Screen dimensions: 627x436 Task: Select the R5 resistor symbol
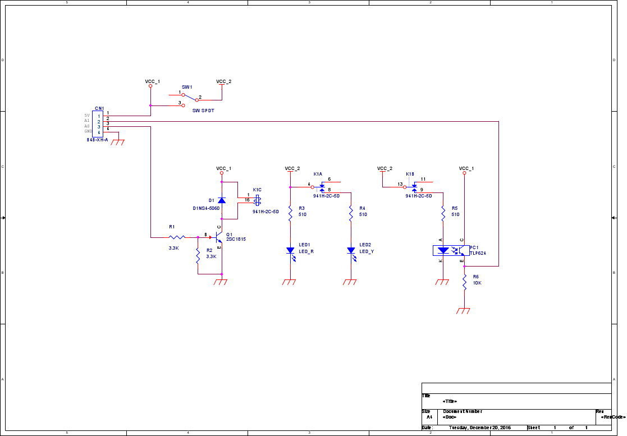pos(443,212)
